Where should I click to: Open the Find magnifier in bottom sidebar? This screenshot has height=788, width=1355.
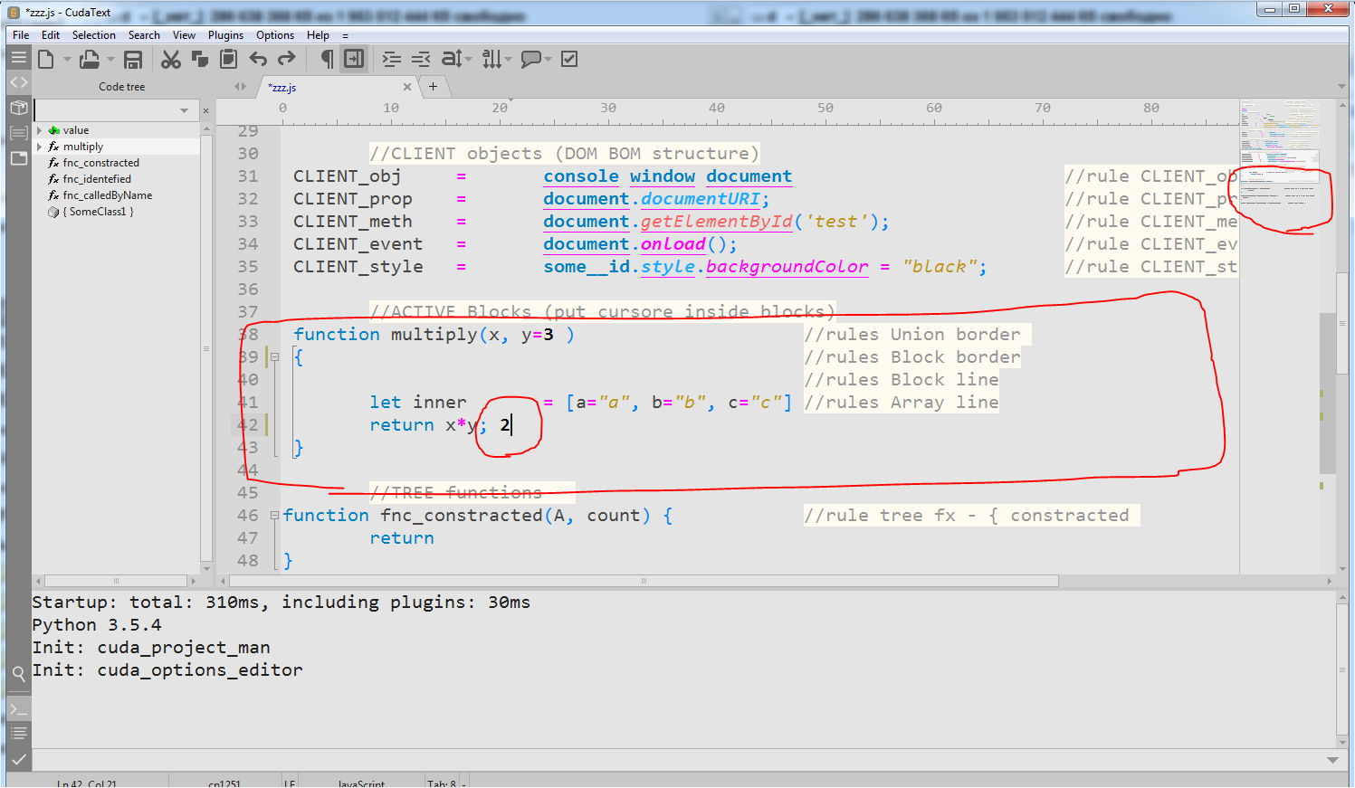tap(18, 673)
